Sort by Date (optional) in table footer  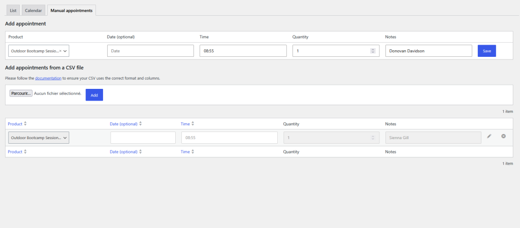[126, 152]
